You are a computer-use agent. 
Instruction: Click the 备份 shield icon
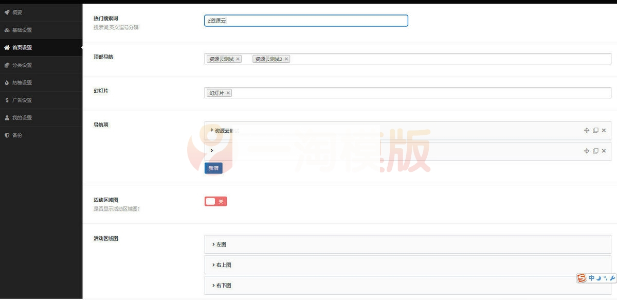[x=7, y=134]
